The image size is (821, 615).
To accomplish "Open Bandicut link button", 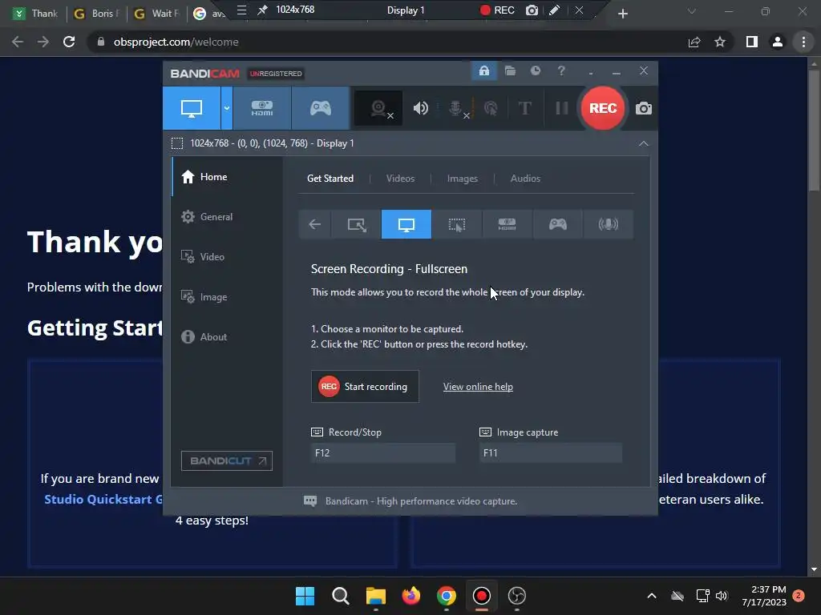I will point(227,460).
